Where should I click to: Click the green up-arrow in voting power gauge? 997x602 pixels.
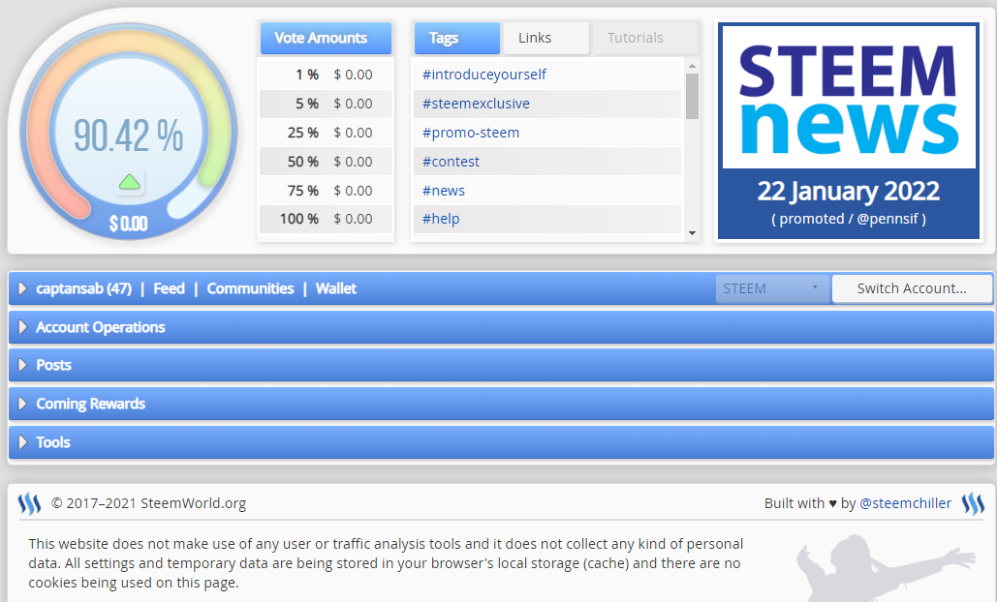(130, 183)
